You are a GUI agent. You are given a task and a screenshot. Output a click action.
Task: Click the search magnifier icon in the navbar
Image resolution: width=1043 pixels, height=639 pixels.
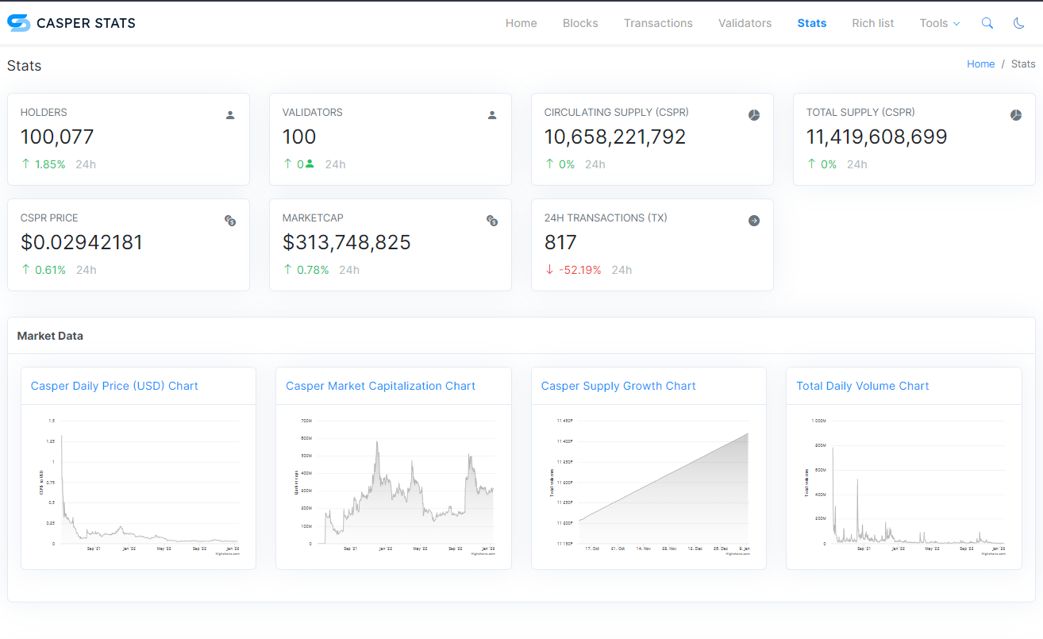click(x=987, y=23)
